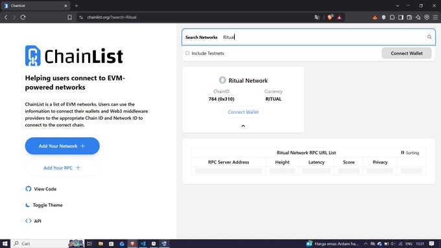Click the Ritual Network logo icon
This screenshot has height=248, width=441.
222,80
